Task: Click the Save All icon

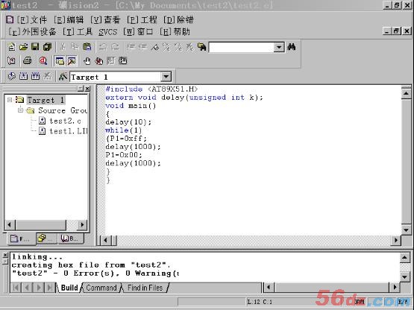Action: pyautogui.click(x=47, y=47)
